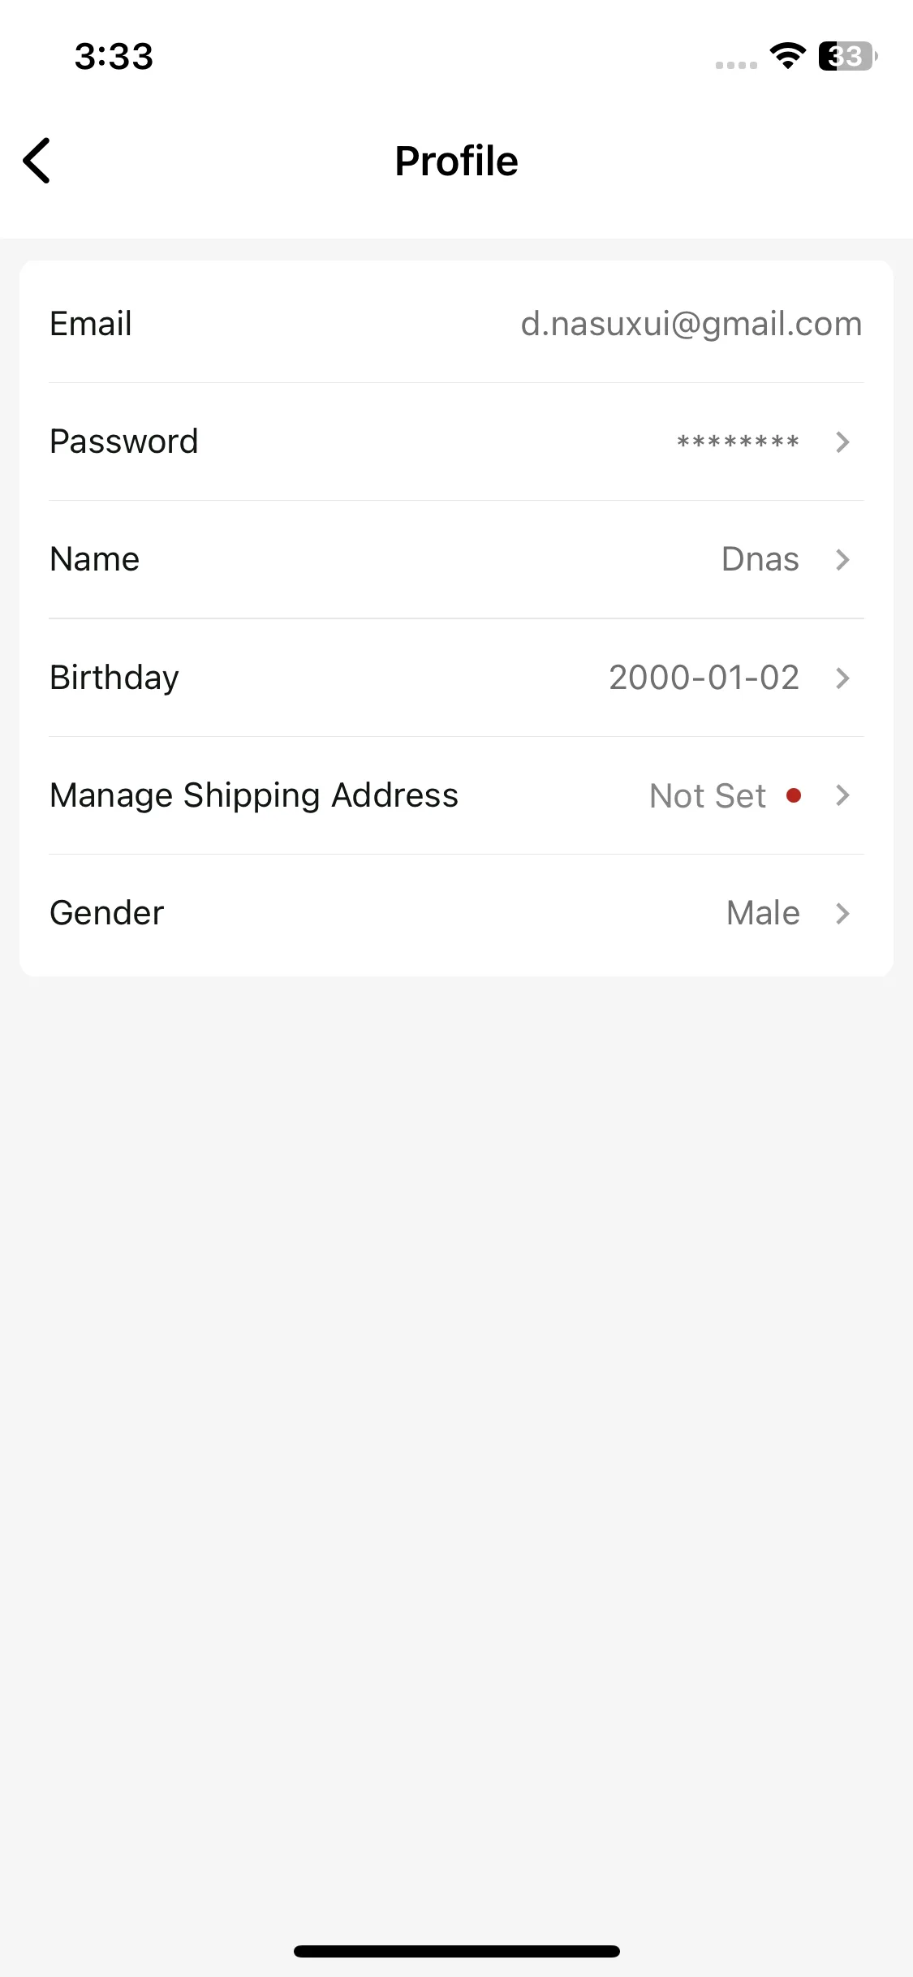The width and height of the screenshot is (913, 1977).
Task: Tap the birthday value 2000-01-02
Action: [x=704, y=678]
